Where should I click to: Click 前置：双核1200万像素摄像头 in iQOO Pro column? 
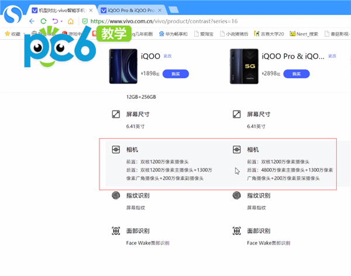pos(278,162)
